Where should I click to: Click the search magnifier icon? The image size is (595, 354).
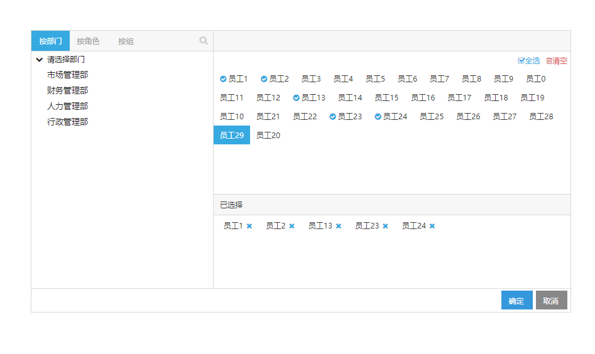coord(204,41)
